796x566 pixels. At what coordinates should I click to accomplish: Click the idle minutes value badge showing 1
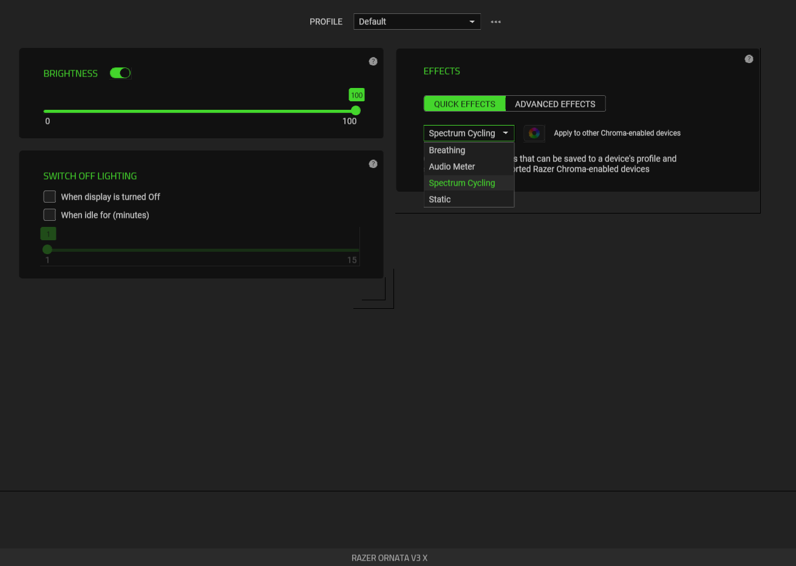(48, 233)
